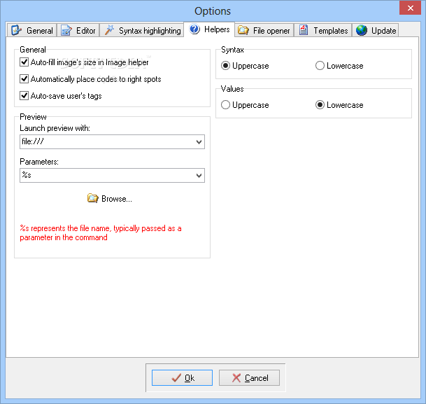Screen dimensions: 426x404
Task: Open the Templates tab
Action: tap(323, 30)
